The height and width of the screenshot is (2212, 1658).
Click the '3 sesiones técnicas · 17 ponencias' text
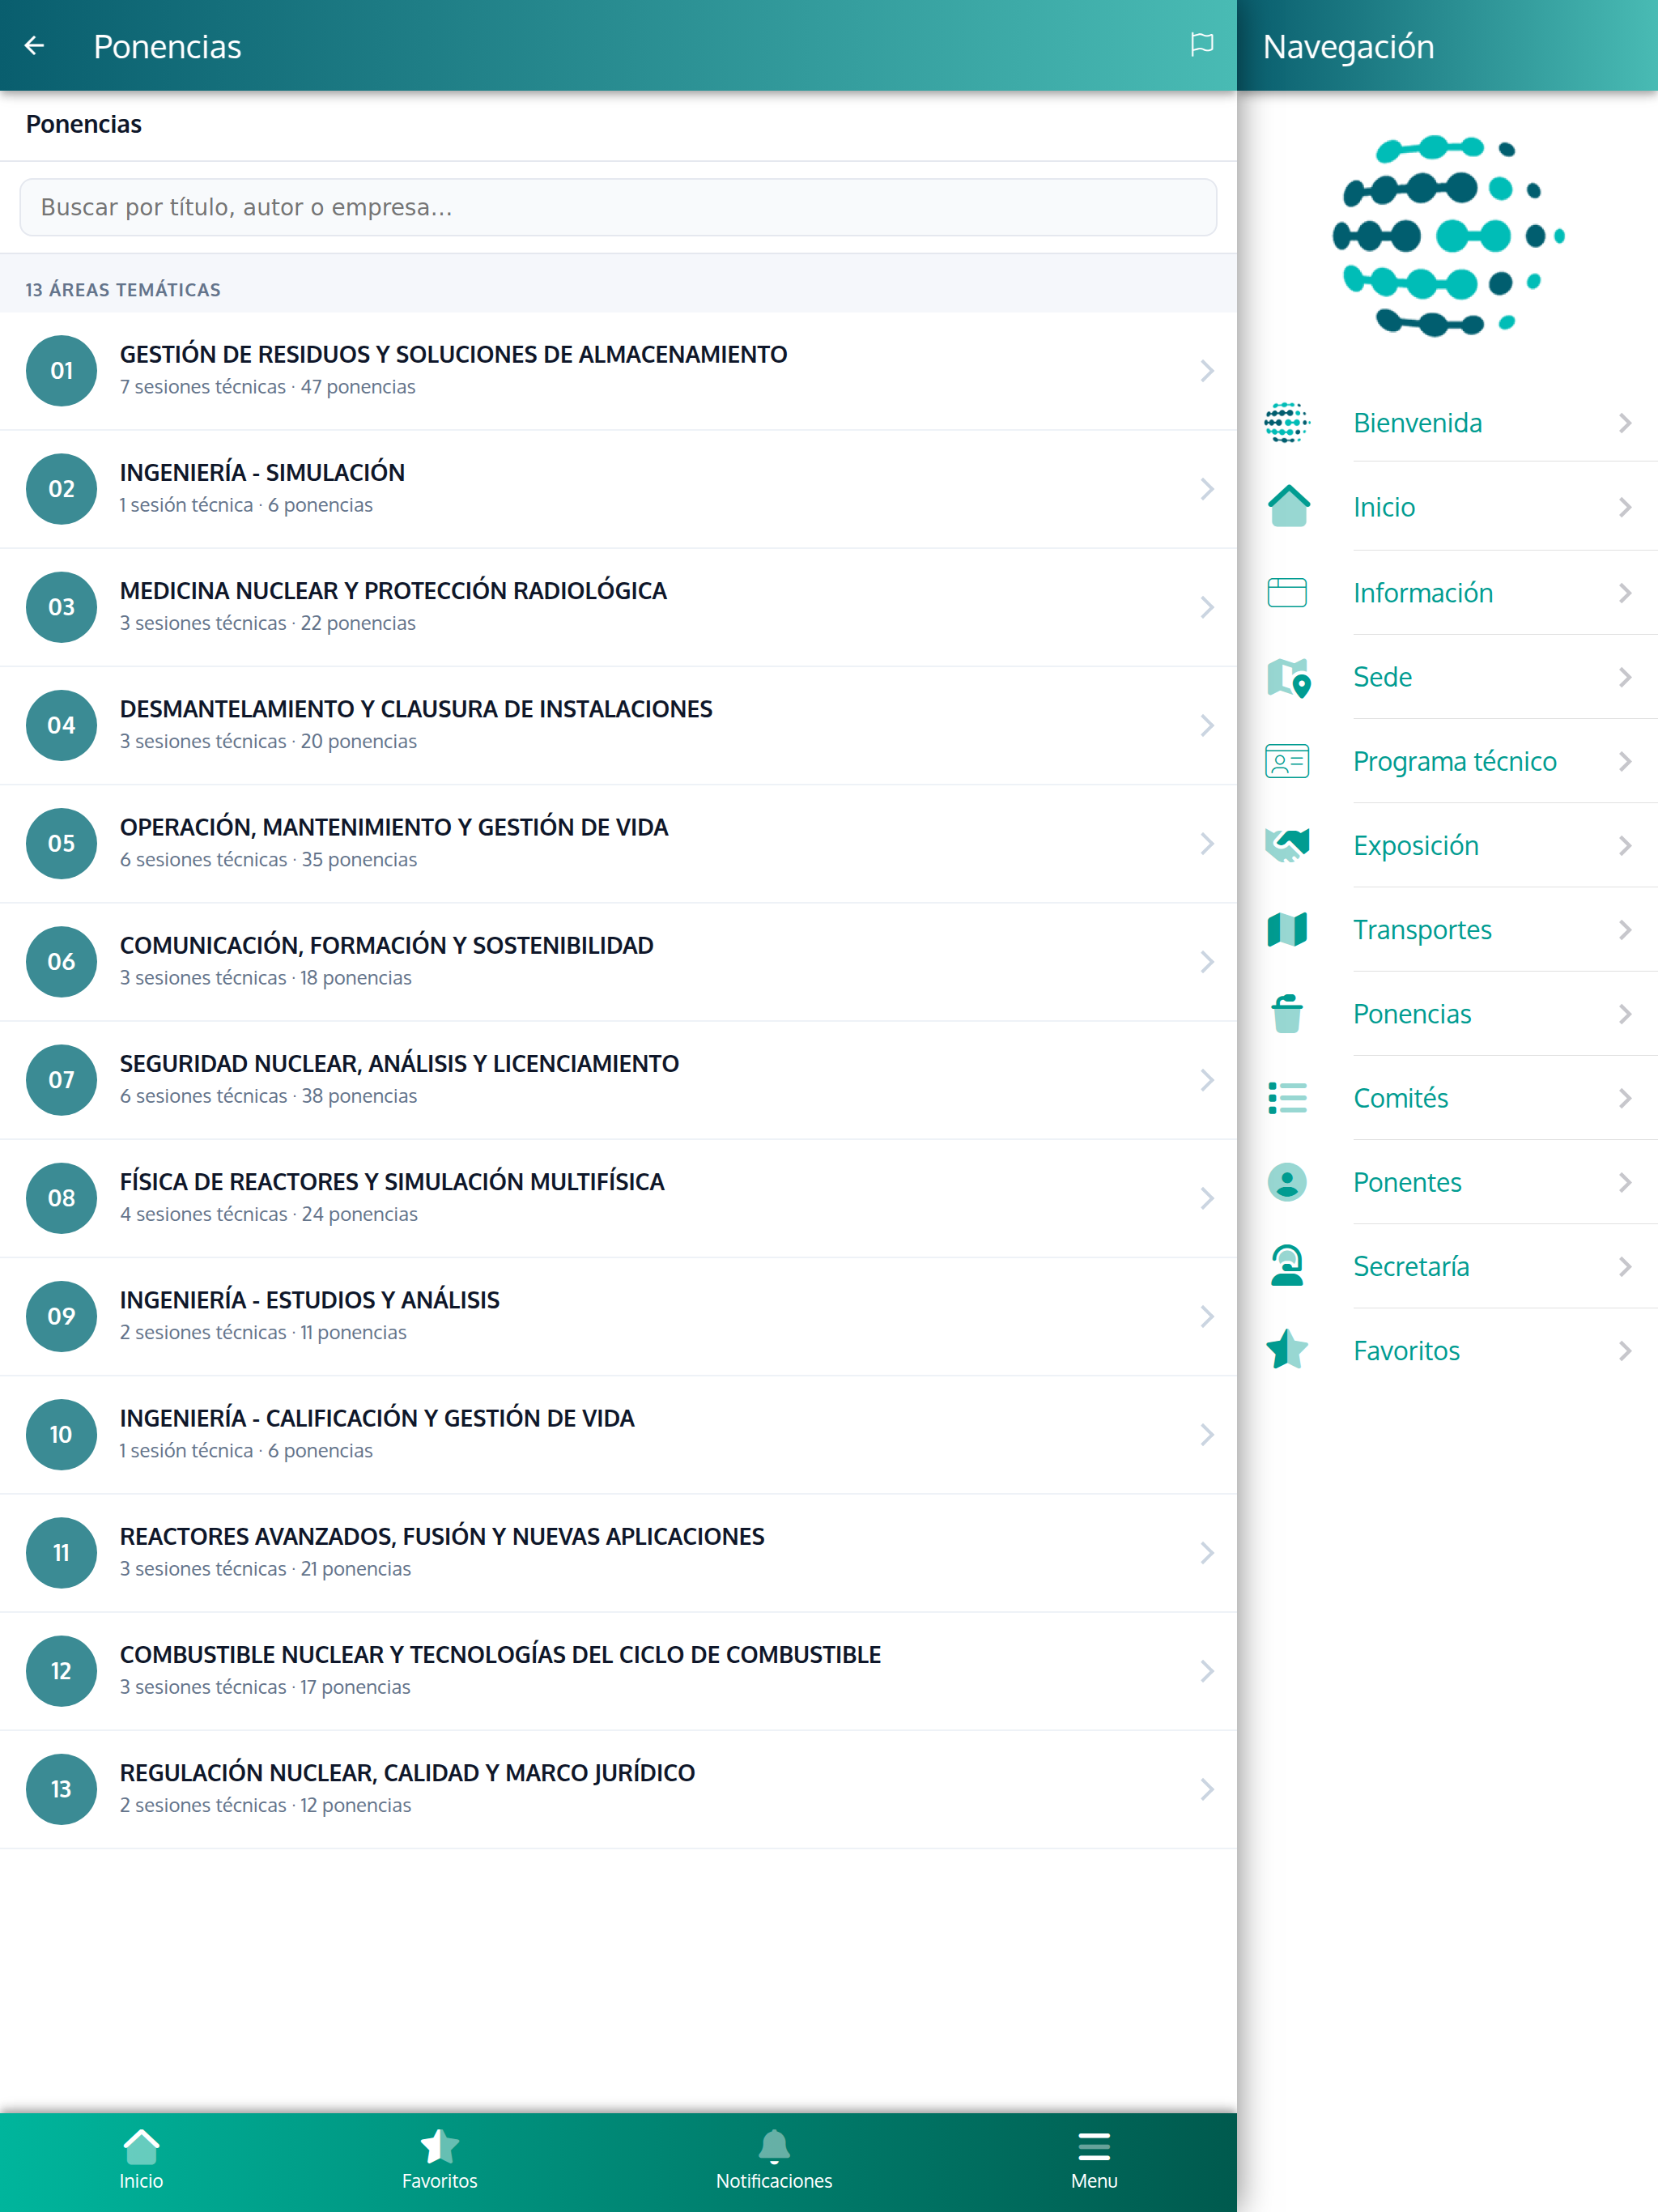click(x=265, y=1687)
